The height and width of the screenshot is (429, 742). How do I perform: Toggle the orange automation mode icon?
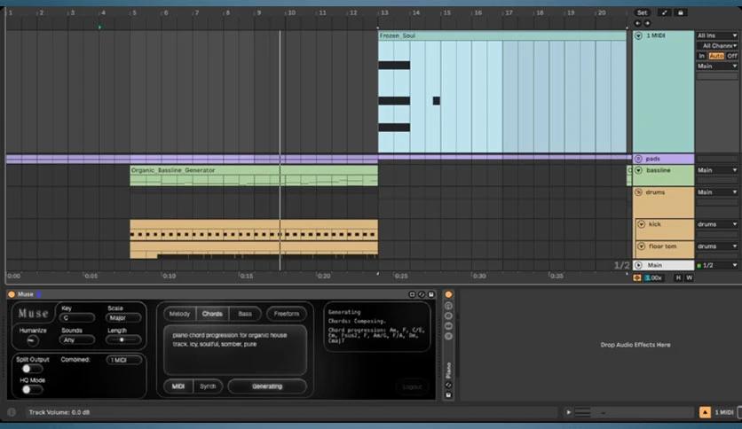click(x=637, y=277)
